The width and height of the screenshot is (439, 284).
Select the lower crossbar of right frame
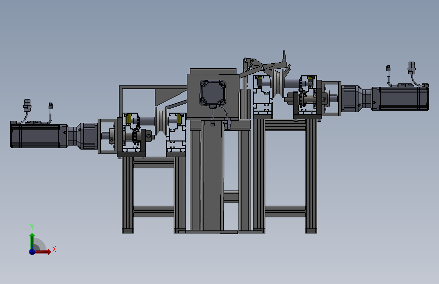coord(285,211)
